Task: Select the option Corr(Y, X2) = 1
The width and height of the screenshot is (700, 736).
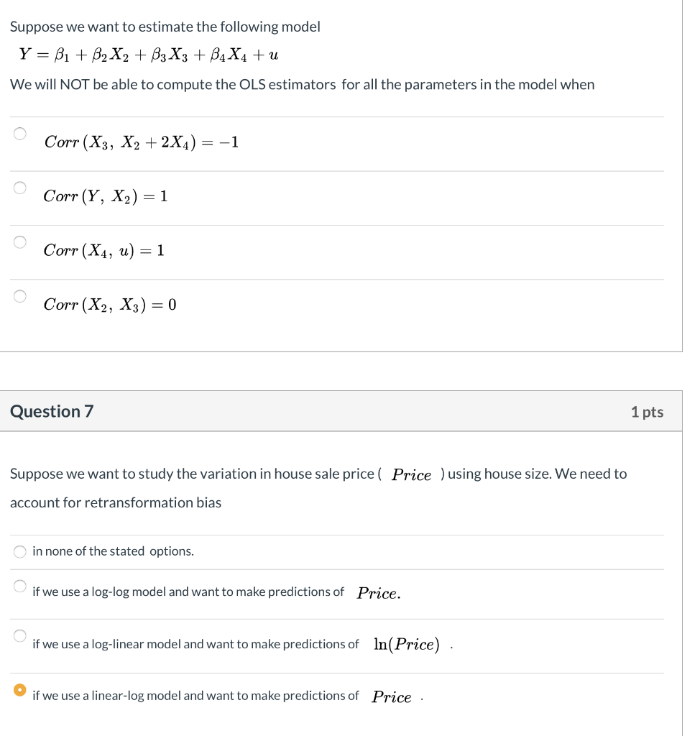Action: click(19, 187)
